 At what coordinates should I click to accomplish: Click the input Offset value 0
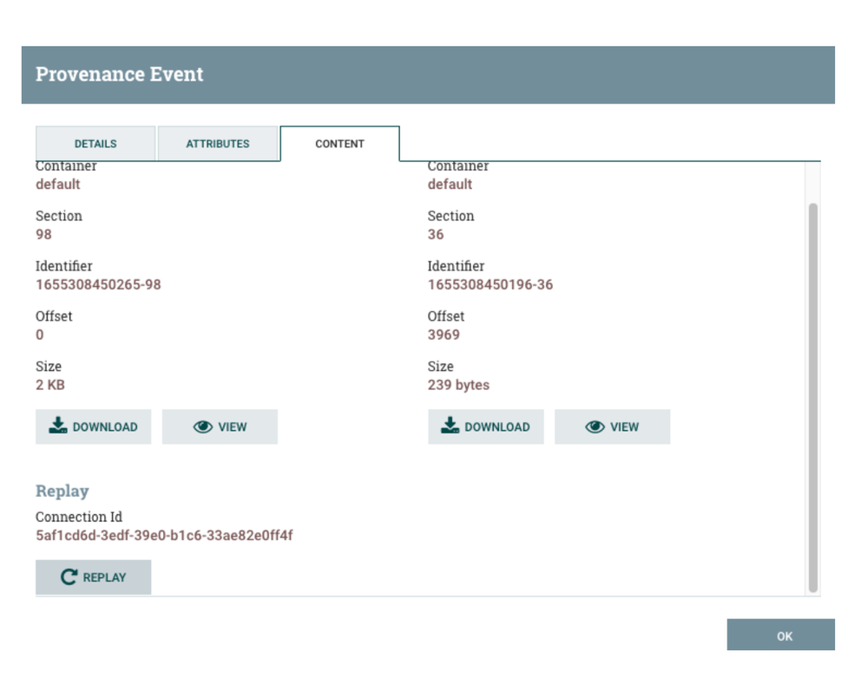point(40,335)
